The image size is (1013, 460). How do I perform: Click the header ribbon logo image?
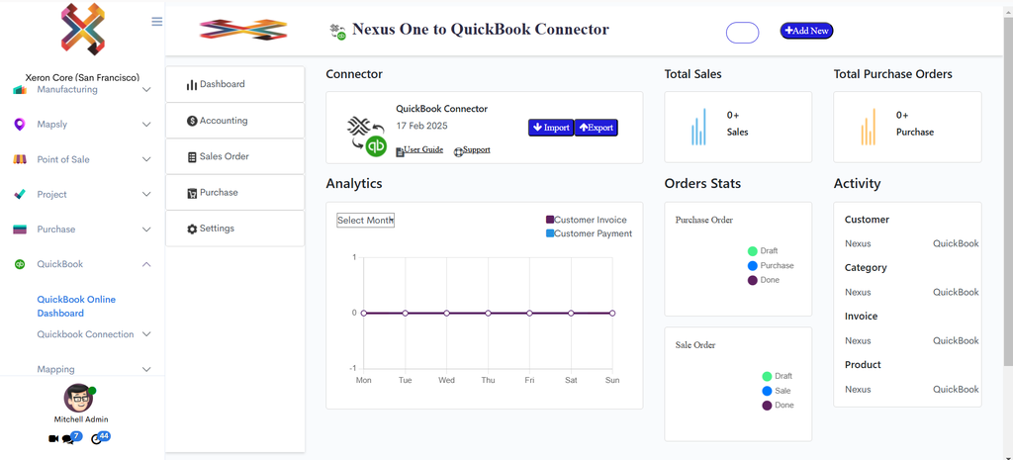coord(243,29)
